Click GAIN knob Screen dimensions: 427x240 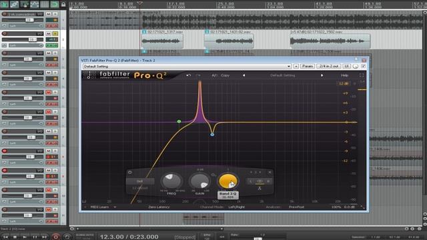click(199, 181)
